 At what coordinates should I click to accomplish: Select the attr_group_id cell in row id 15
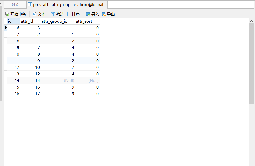tap(58, 87)
